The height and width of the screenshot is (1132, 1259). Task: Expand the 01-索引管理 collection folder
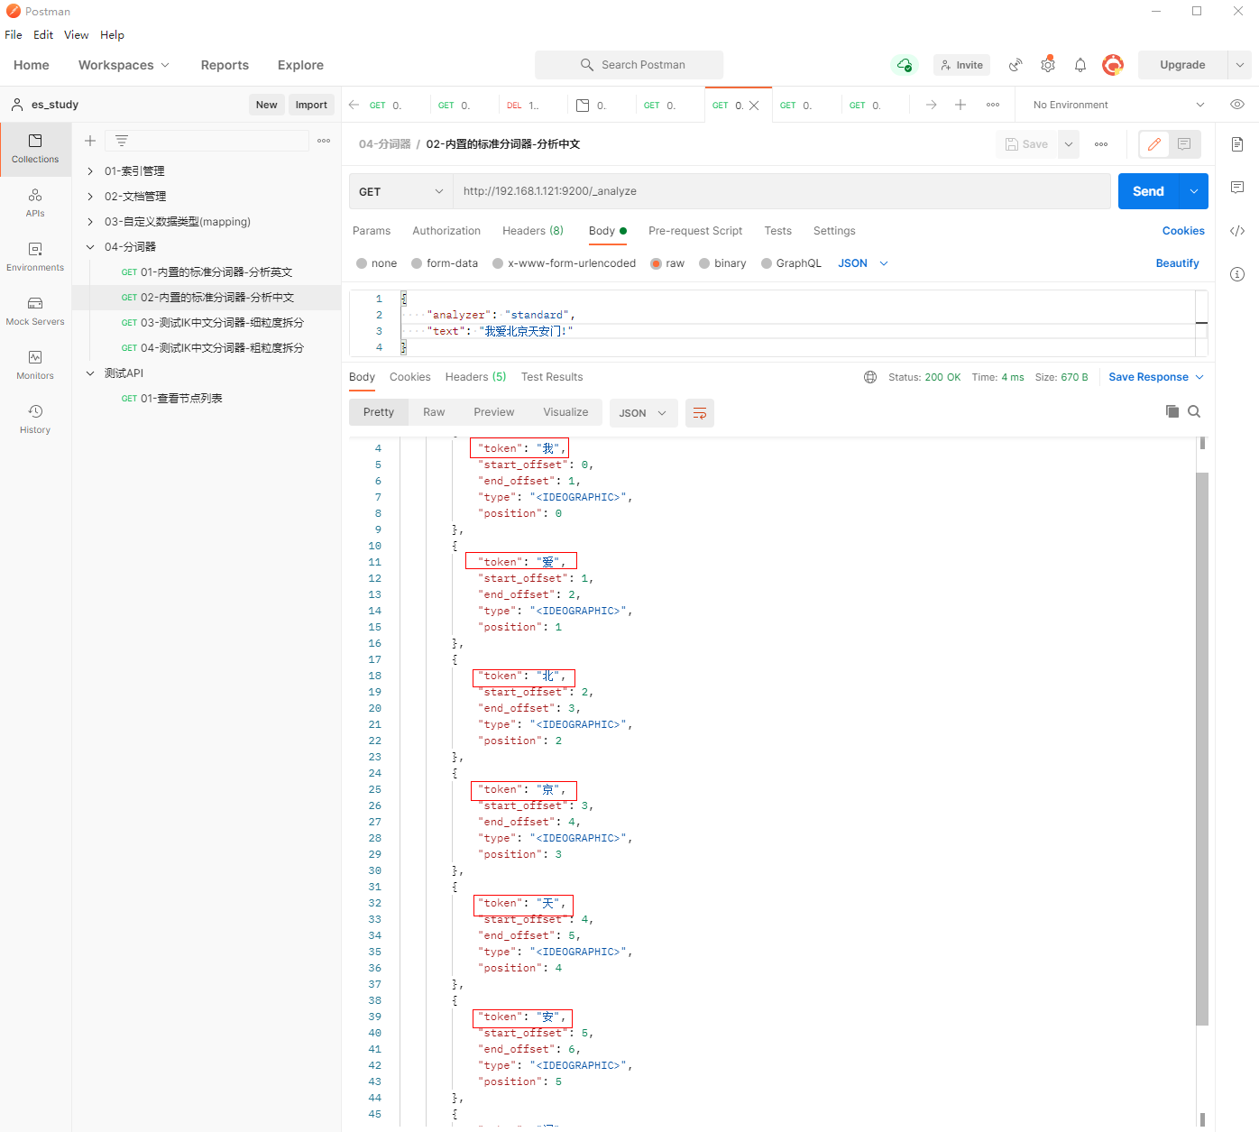click(90, 171)
